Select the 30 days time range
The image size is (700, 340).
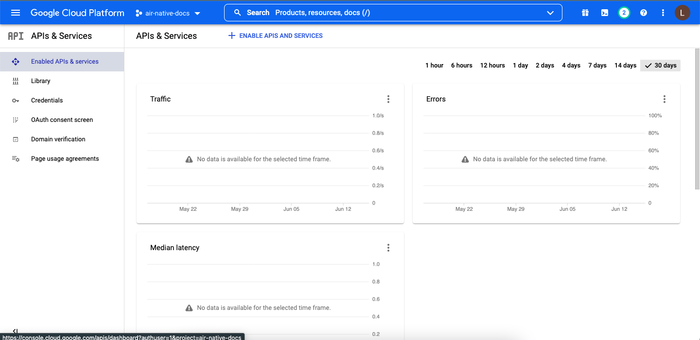[660, 66]
